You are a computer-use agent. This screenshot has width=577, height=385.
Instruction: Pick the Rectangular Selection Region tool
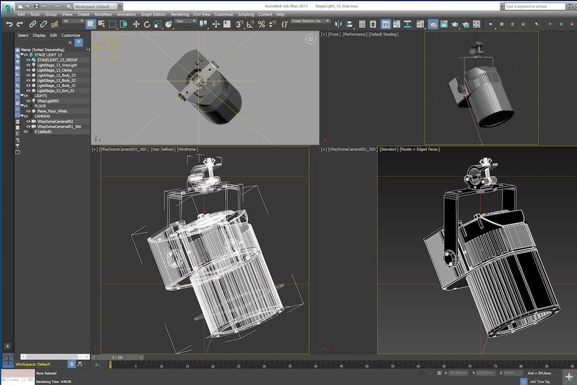113,24
